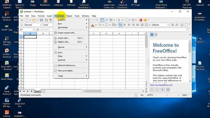This screenshot has width=210, height=118.
Task: Open the File menu
Action: coord(21,16)
